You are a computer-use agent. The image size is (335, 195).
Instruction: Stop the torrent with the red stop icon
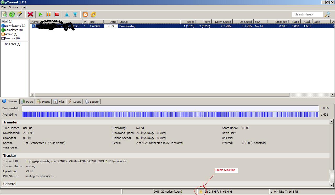coord(57,14)
